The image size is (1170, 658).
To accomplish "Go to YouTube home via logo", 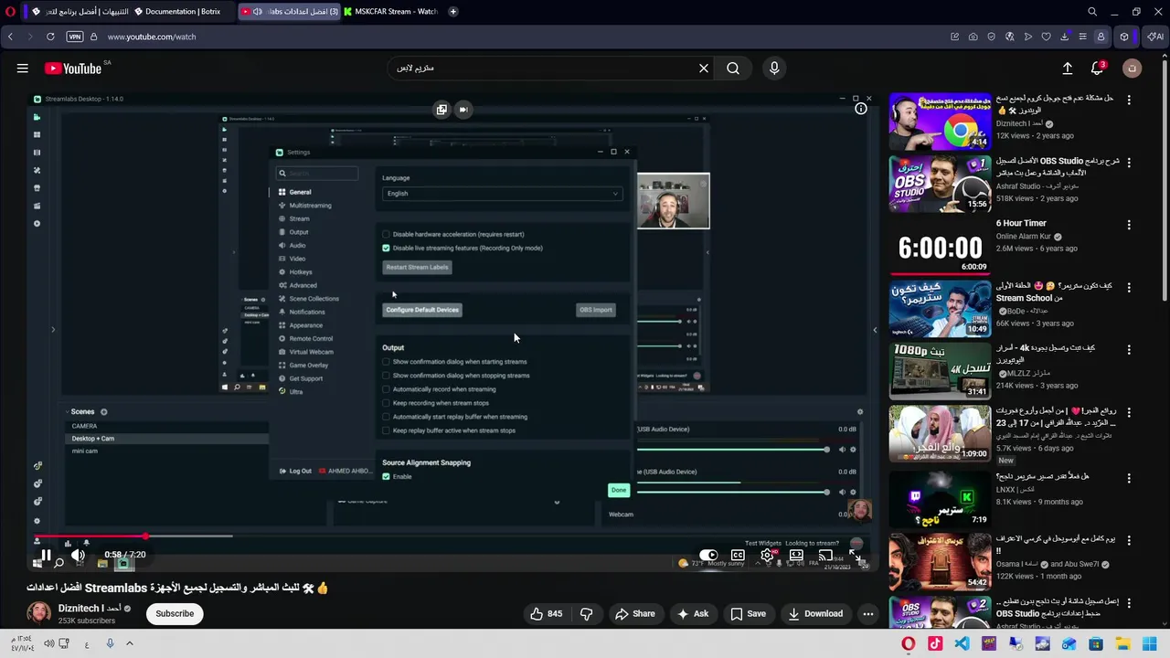I will click(73, 69).
